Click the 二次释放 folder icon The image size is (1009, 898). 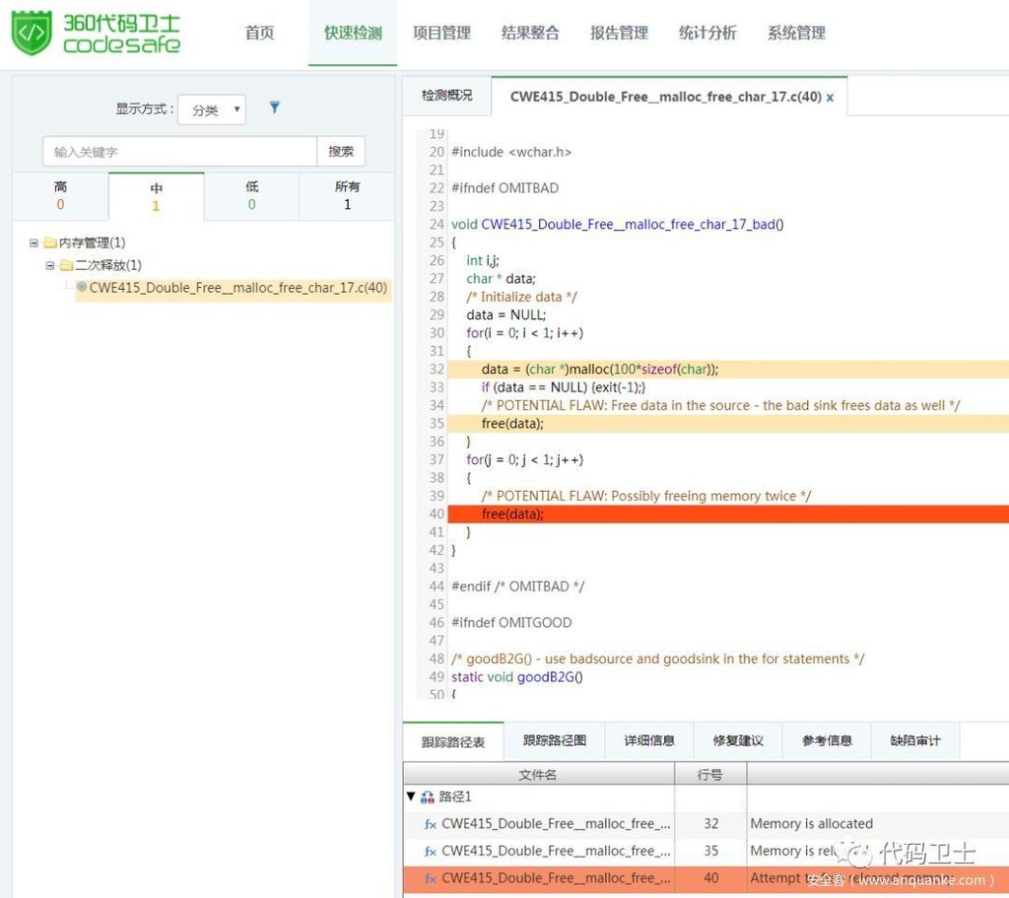click(x=66, y=265)
